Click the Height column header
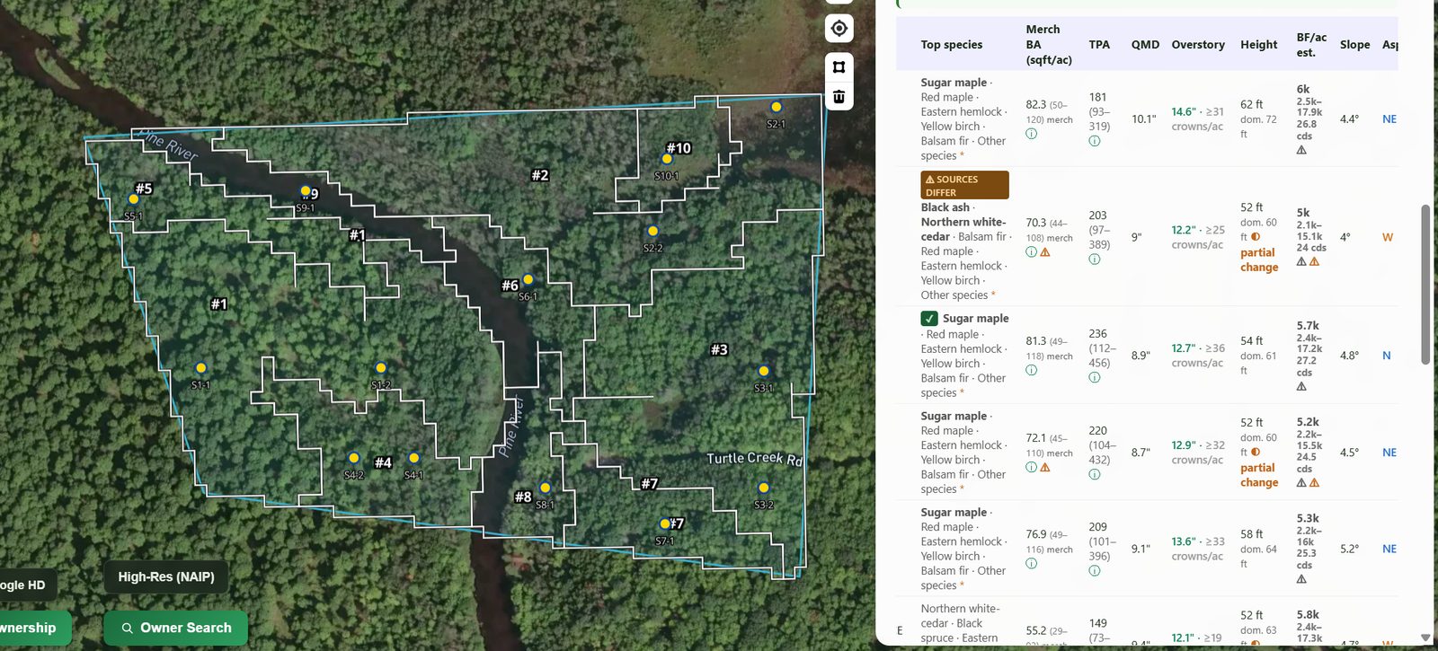This screenshot has width=1438, height=651. tap(1258, 45)
